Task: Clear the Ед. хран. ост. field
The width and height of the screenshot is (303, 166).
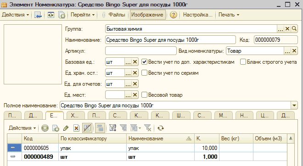Action: click(x=135, y=73)
